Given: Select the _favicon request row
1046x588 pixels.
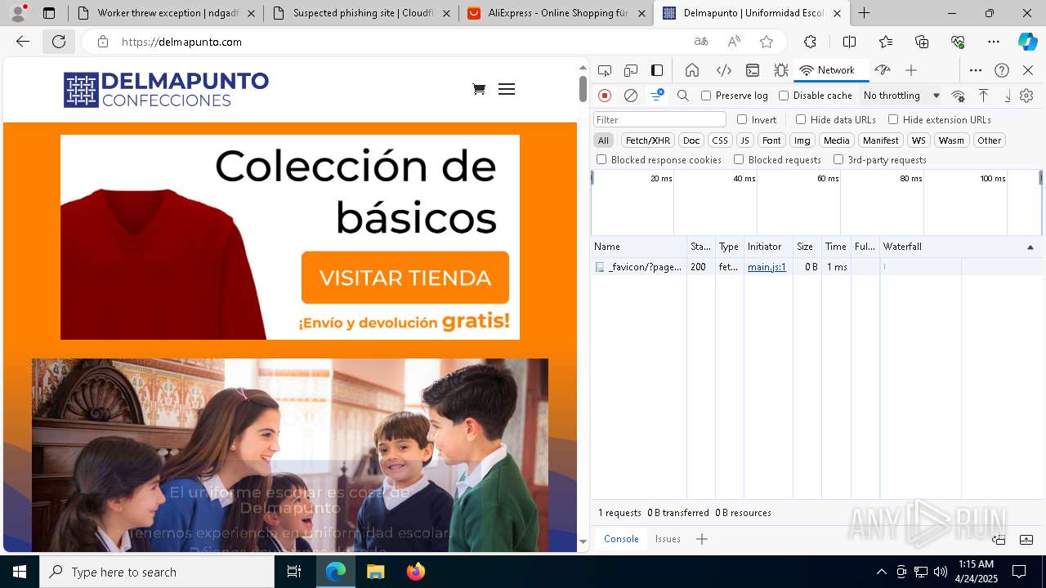Looking at the screenshot, I should click(x=816, y=267).
